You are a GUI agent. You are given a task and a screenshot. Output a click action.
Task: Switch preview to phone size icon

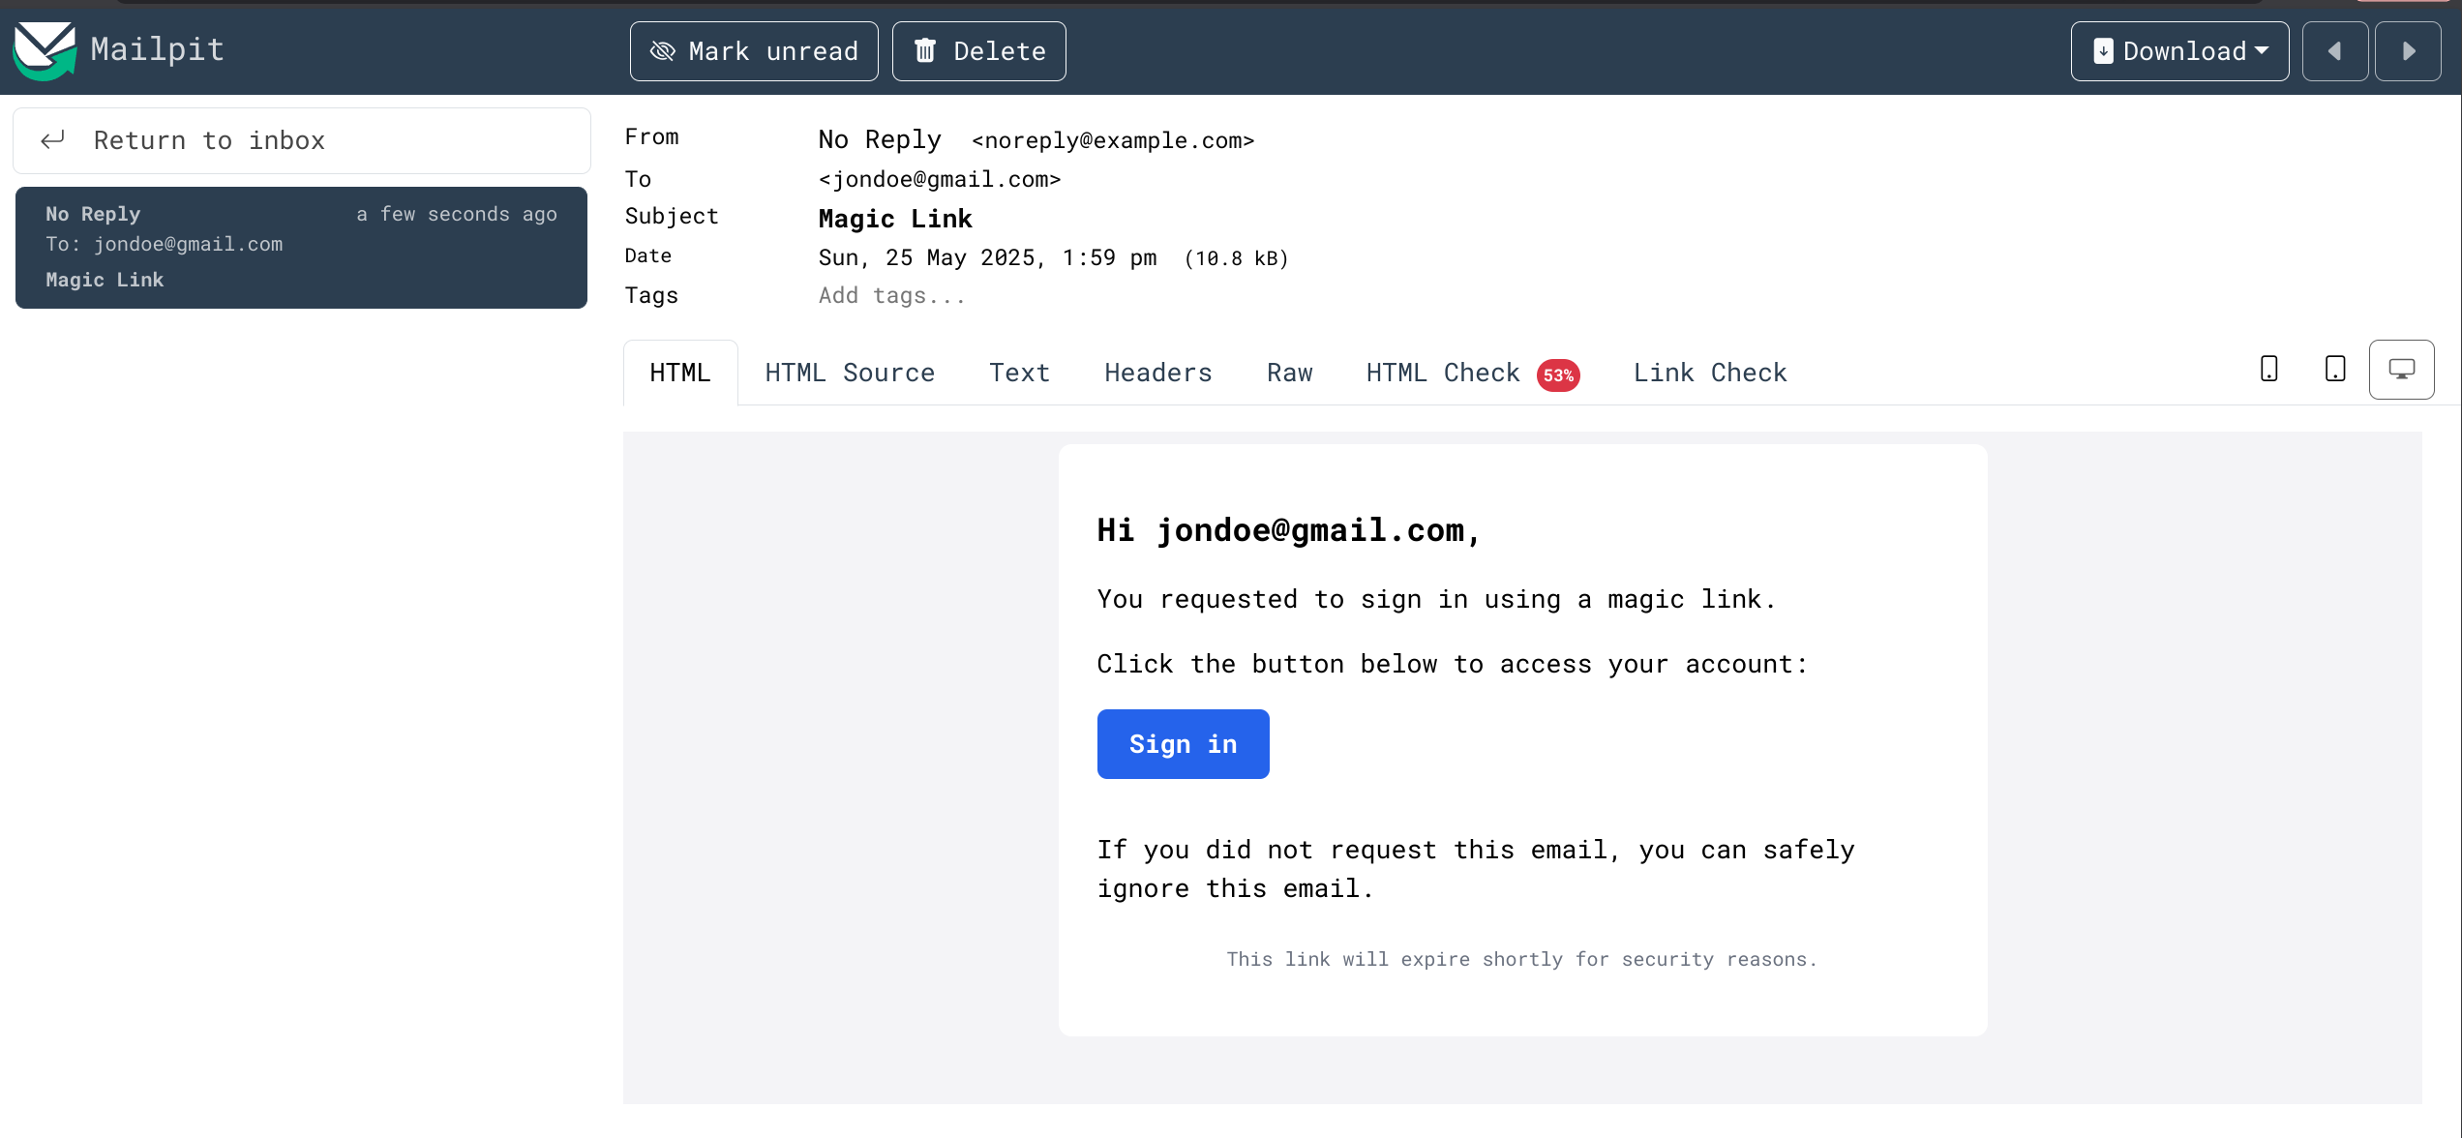point(2269,370)
